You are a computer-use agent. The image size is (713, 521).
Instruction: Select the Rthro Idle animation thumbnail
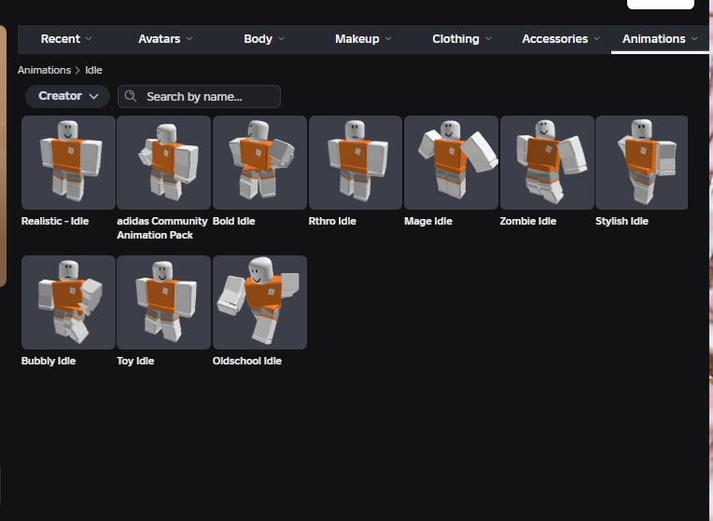pyautogui.click(x=355, y=162)
